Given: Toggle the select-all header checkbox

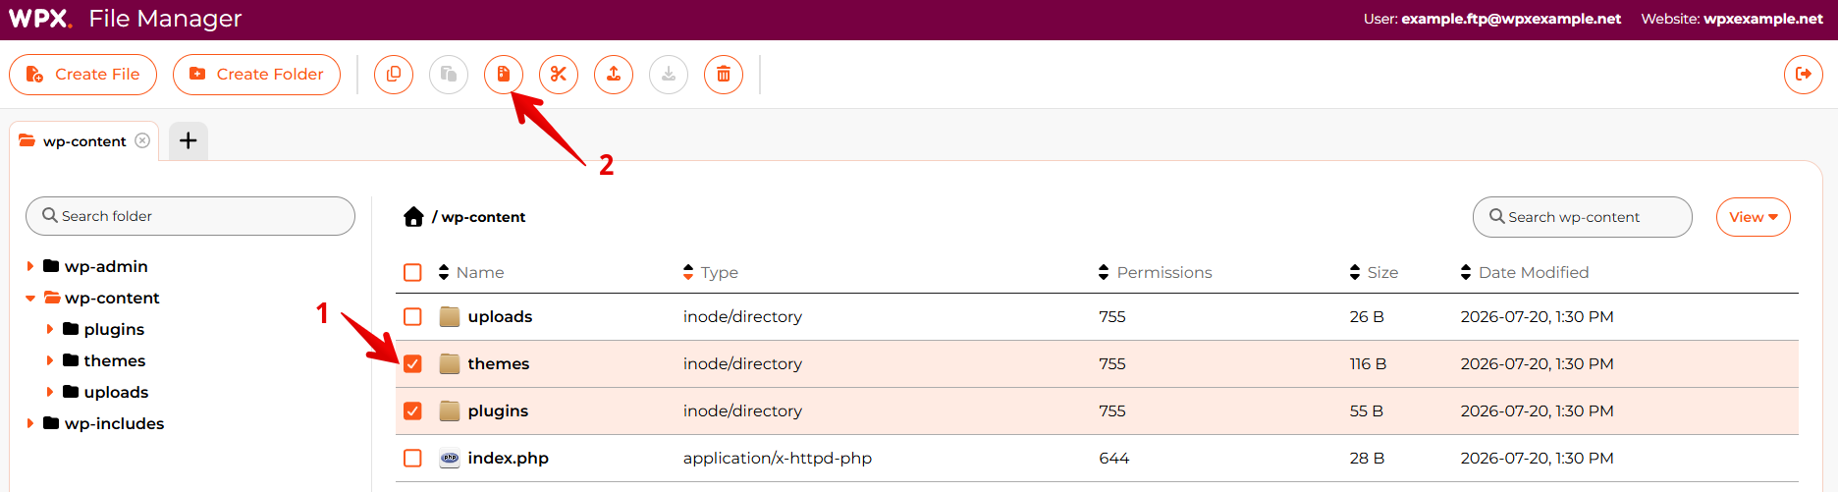Looking at the screenshot, I should click(x=412, y=273).
